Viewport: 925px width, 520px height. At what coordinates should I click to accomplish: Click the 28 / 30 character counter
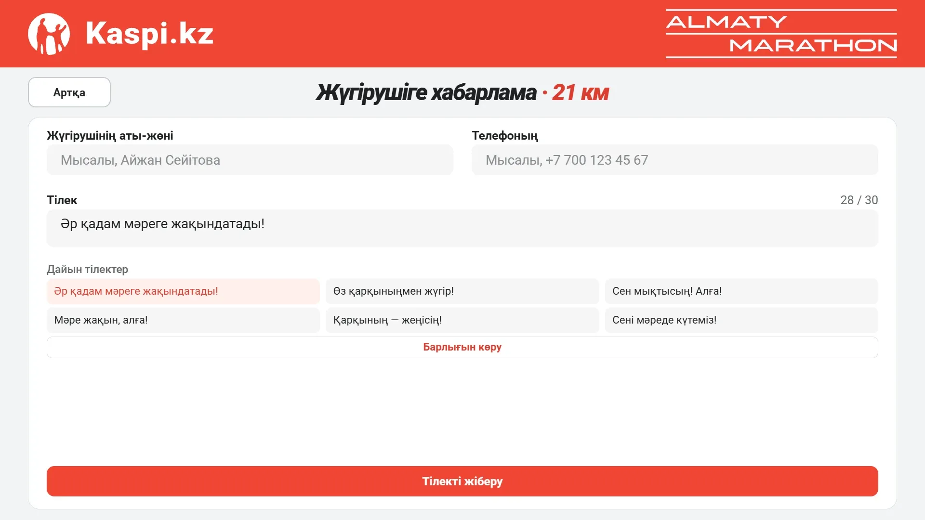859,200
